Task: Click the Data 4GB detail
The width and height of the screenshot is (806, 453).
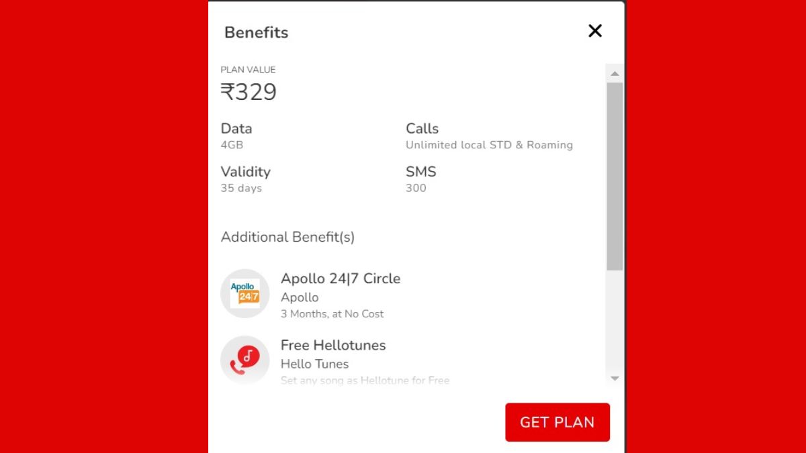Action: tap(236, 136)
